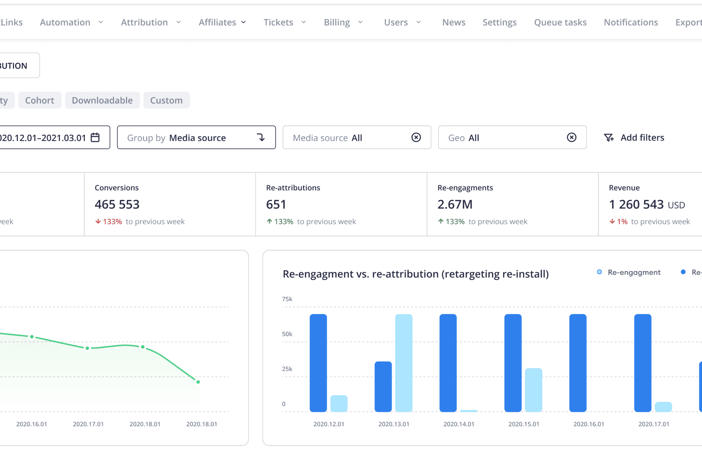Screen dimensions: 702x467
Task: Expand the Automation menu chevron
Action: [101, 22]
